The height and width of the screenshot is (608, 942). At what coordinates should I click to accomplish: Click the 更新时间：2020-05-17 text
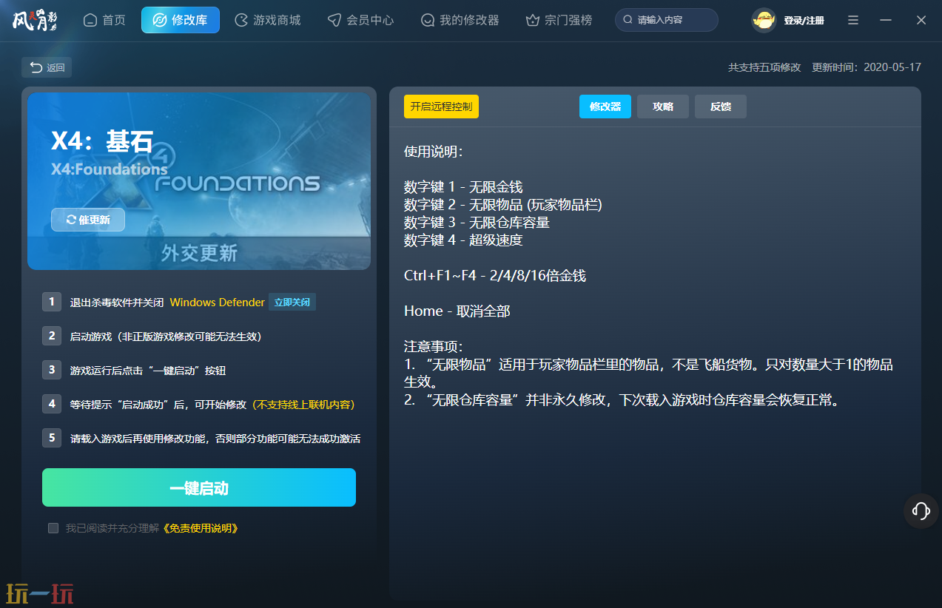[x=867, y=67]
